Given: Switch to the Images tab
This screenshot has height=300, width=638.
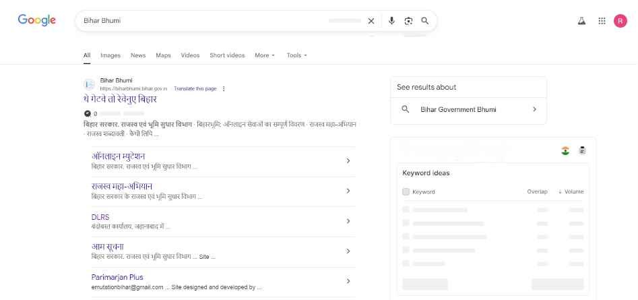Looking at the screenshot, I should tap(110, 55).
